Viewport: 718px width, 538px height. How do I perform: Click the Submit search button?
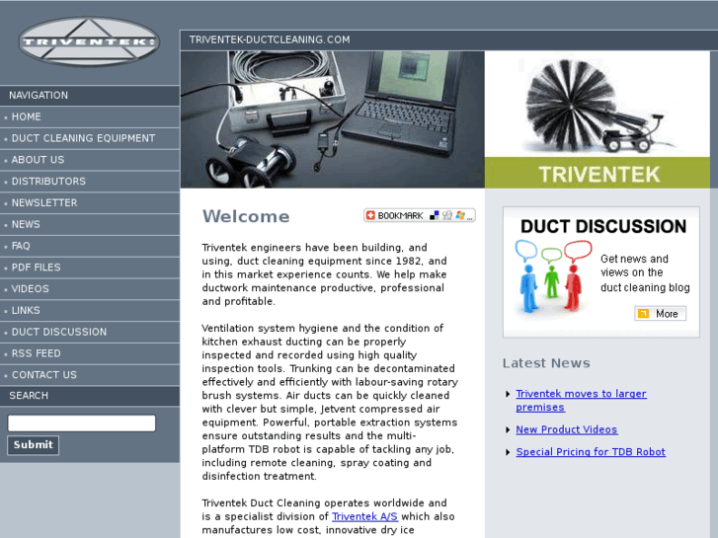(x=33, y=445)
